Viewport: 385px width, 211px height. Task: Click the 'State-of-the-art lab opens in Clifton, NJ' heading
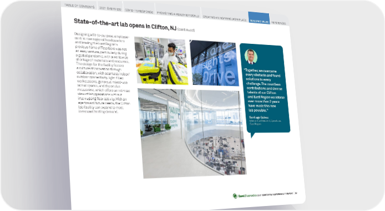[x=125, y=24]
